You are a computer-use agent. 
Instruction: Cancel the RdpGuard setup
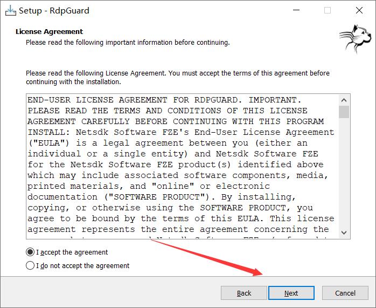click(345, 293)
